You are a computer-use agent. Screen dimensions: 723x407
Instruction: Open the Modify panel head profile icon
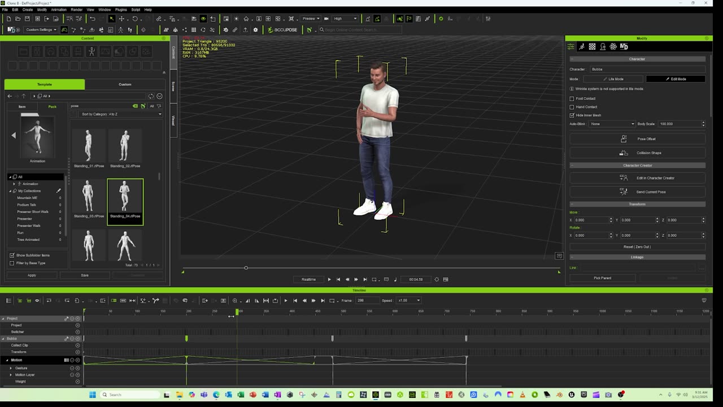point(603,47)
